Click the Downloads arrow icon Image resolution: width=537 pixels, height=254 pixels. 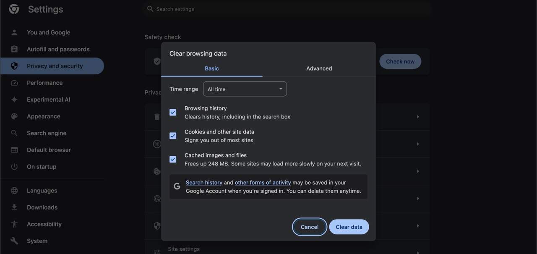(x=14, y=207)
